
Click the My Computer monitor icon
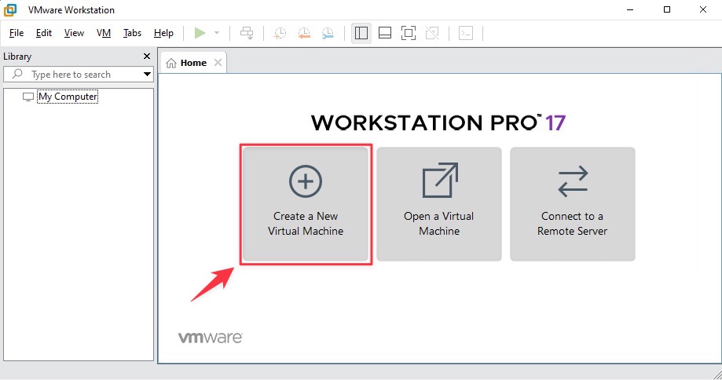point(28,97)
